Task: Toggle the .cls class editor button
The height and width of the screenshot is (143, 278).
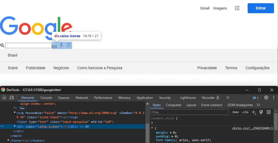Action: pos(245,112)
